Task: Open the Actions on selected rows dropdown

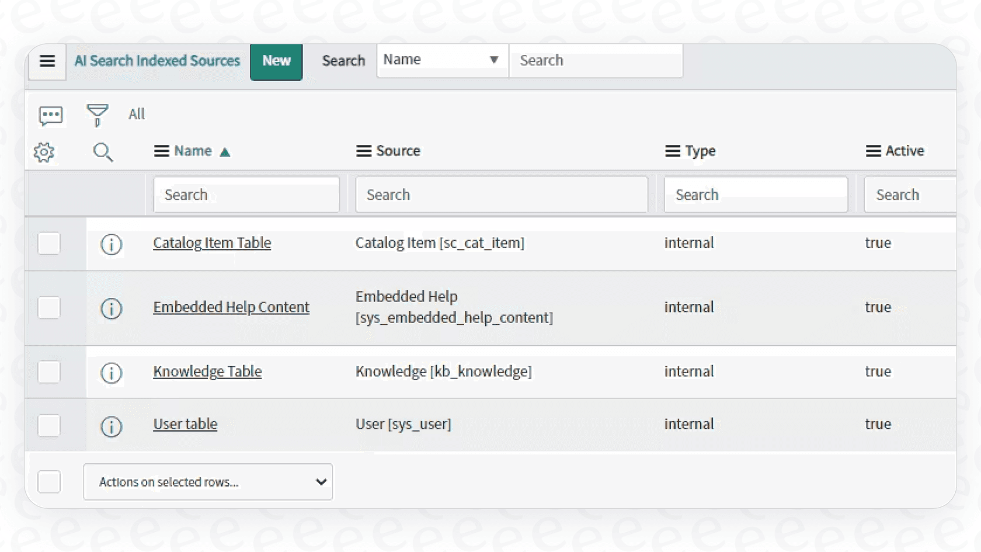Action: point(207,482)
